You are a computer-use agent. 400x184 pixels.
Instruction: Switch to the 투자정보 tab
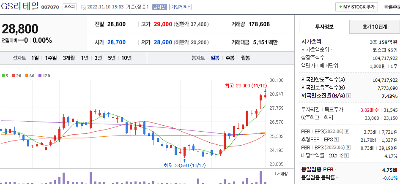click(x=324, y=27)
